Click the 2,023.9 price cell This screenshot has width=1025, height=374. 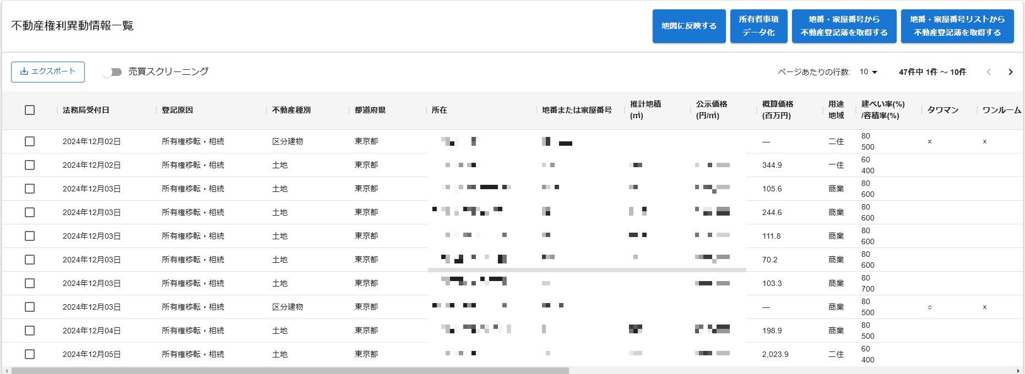pos(775,354)
